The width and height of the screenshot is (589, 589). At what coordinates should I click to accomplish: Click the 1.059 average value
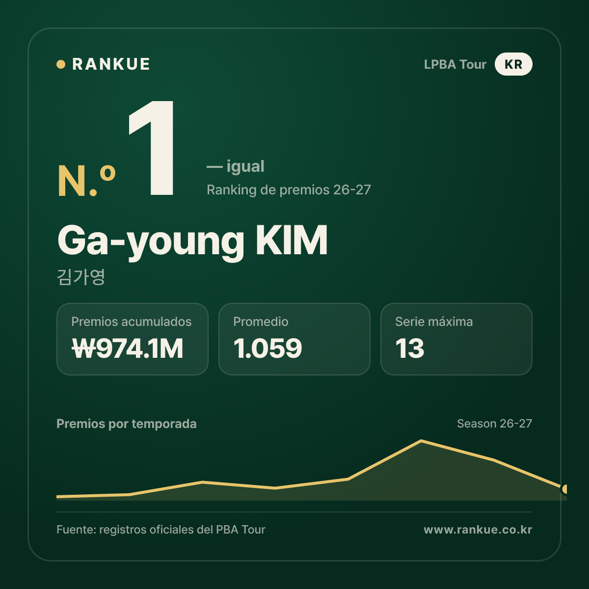click(268, 348)
